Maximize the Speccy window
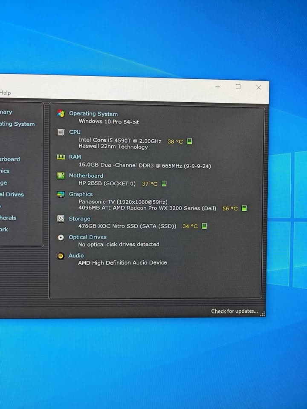Viewport: 307px width, 409px height. tap(238, 86)
